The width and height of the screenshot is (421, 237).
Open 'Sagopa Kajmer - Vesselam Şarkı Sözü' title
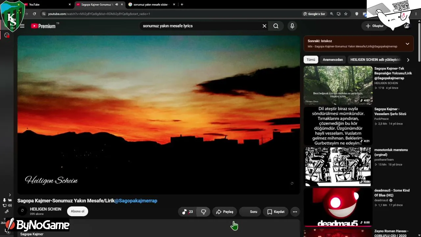point(390,112)
